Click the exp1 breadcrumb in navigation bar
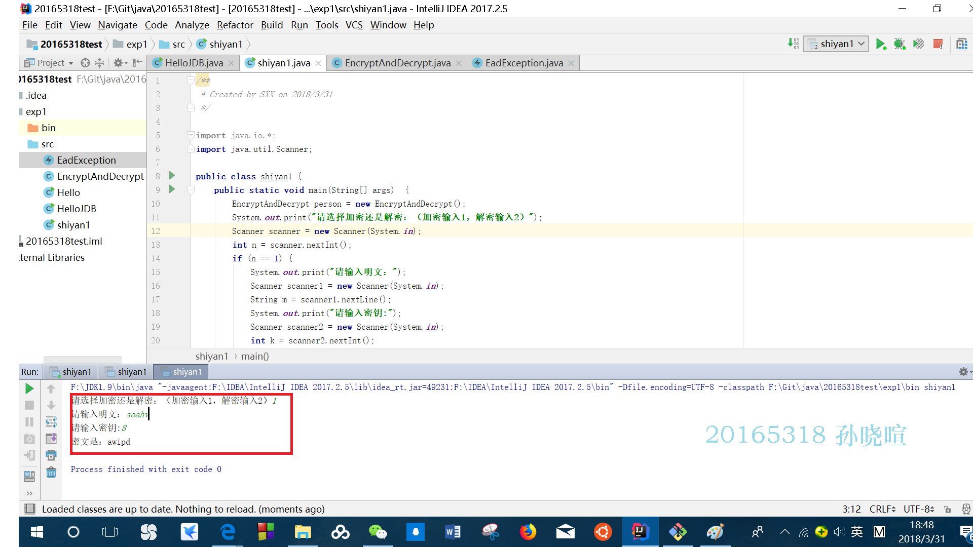This screenshot has width=973, height=547. tap(131, 44)
